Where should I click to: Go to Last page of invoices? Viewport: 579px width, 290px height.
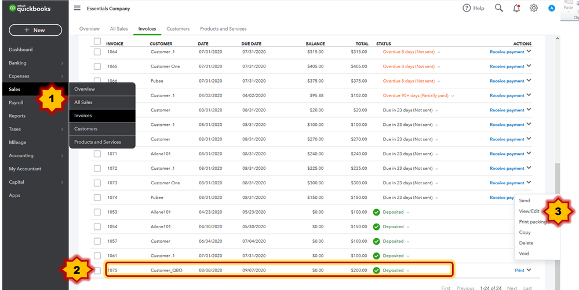(x=527, y=288)
